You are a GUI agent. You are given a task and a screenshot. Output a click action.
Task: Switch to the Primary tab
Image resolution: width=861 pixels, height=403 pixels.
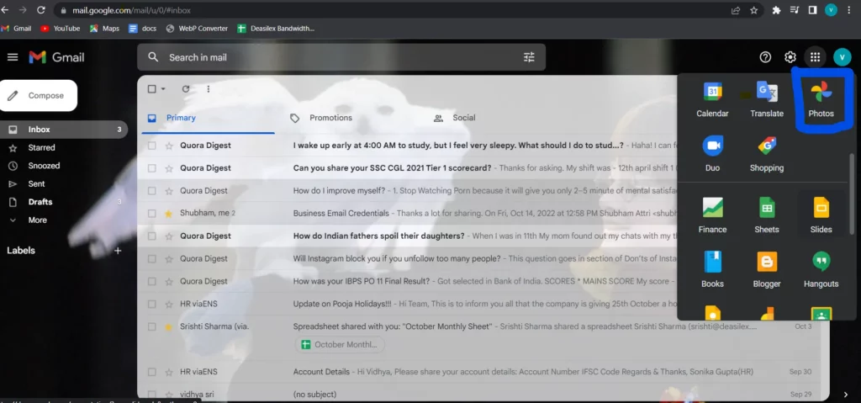pyautogui.click(x=209, y=118)
